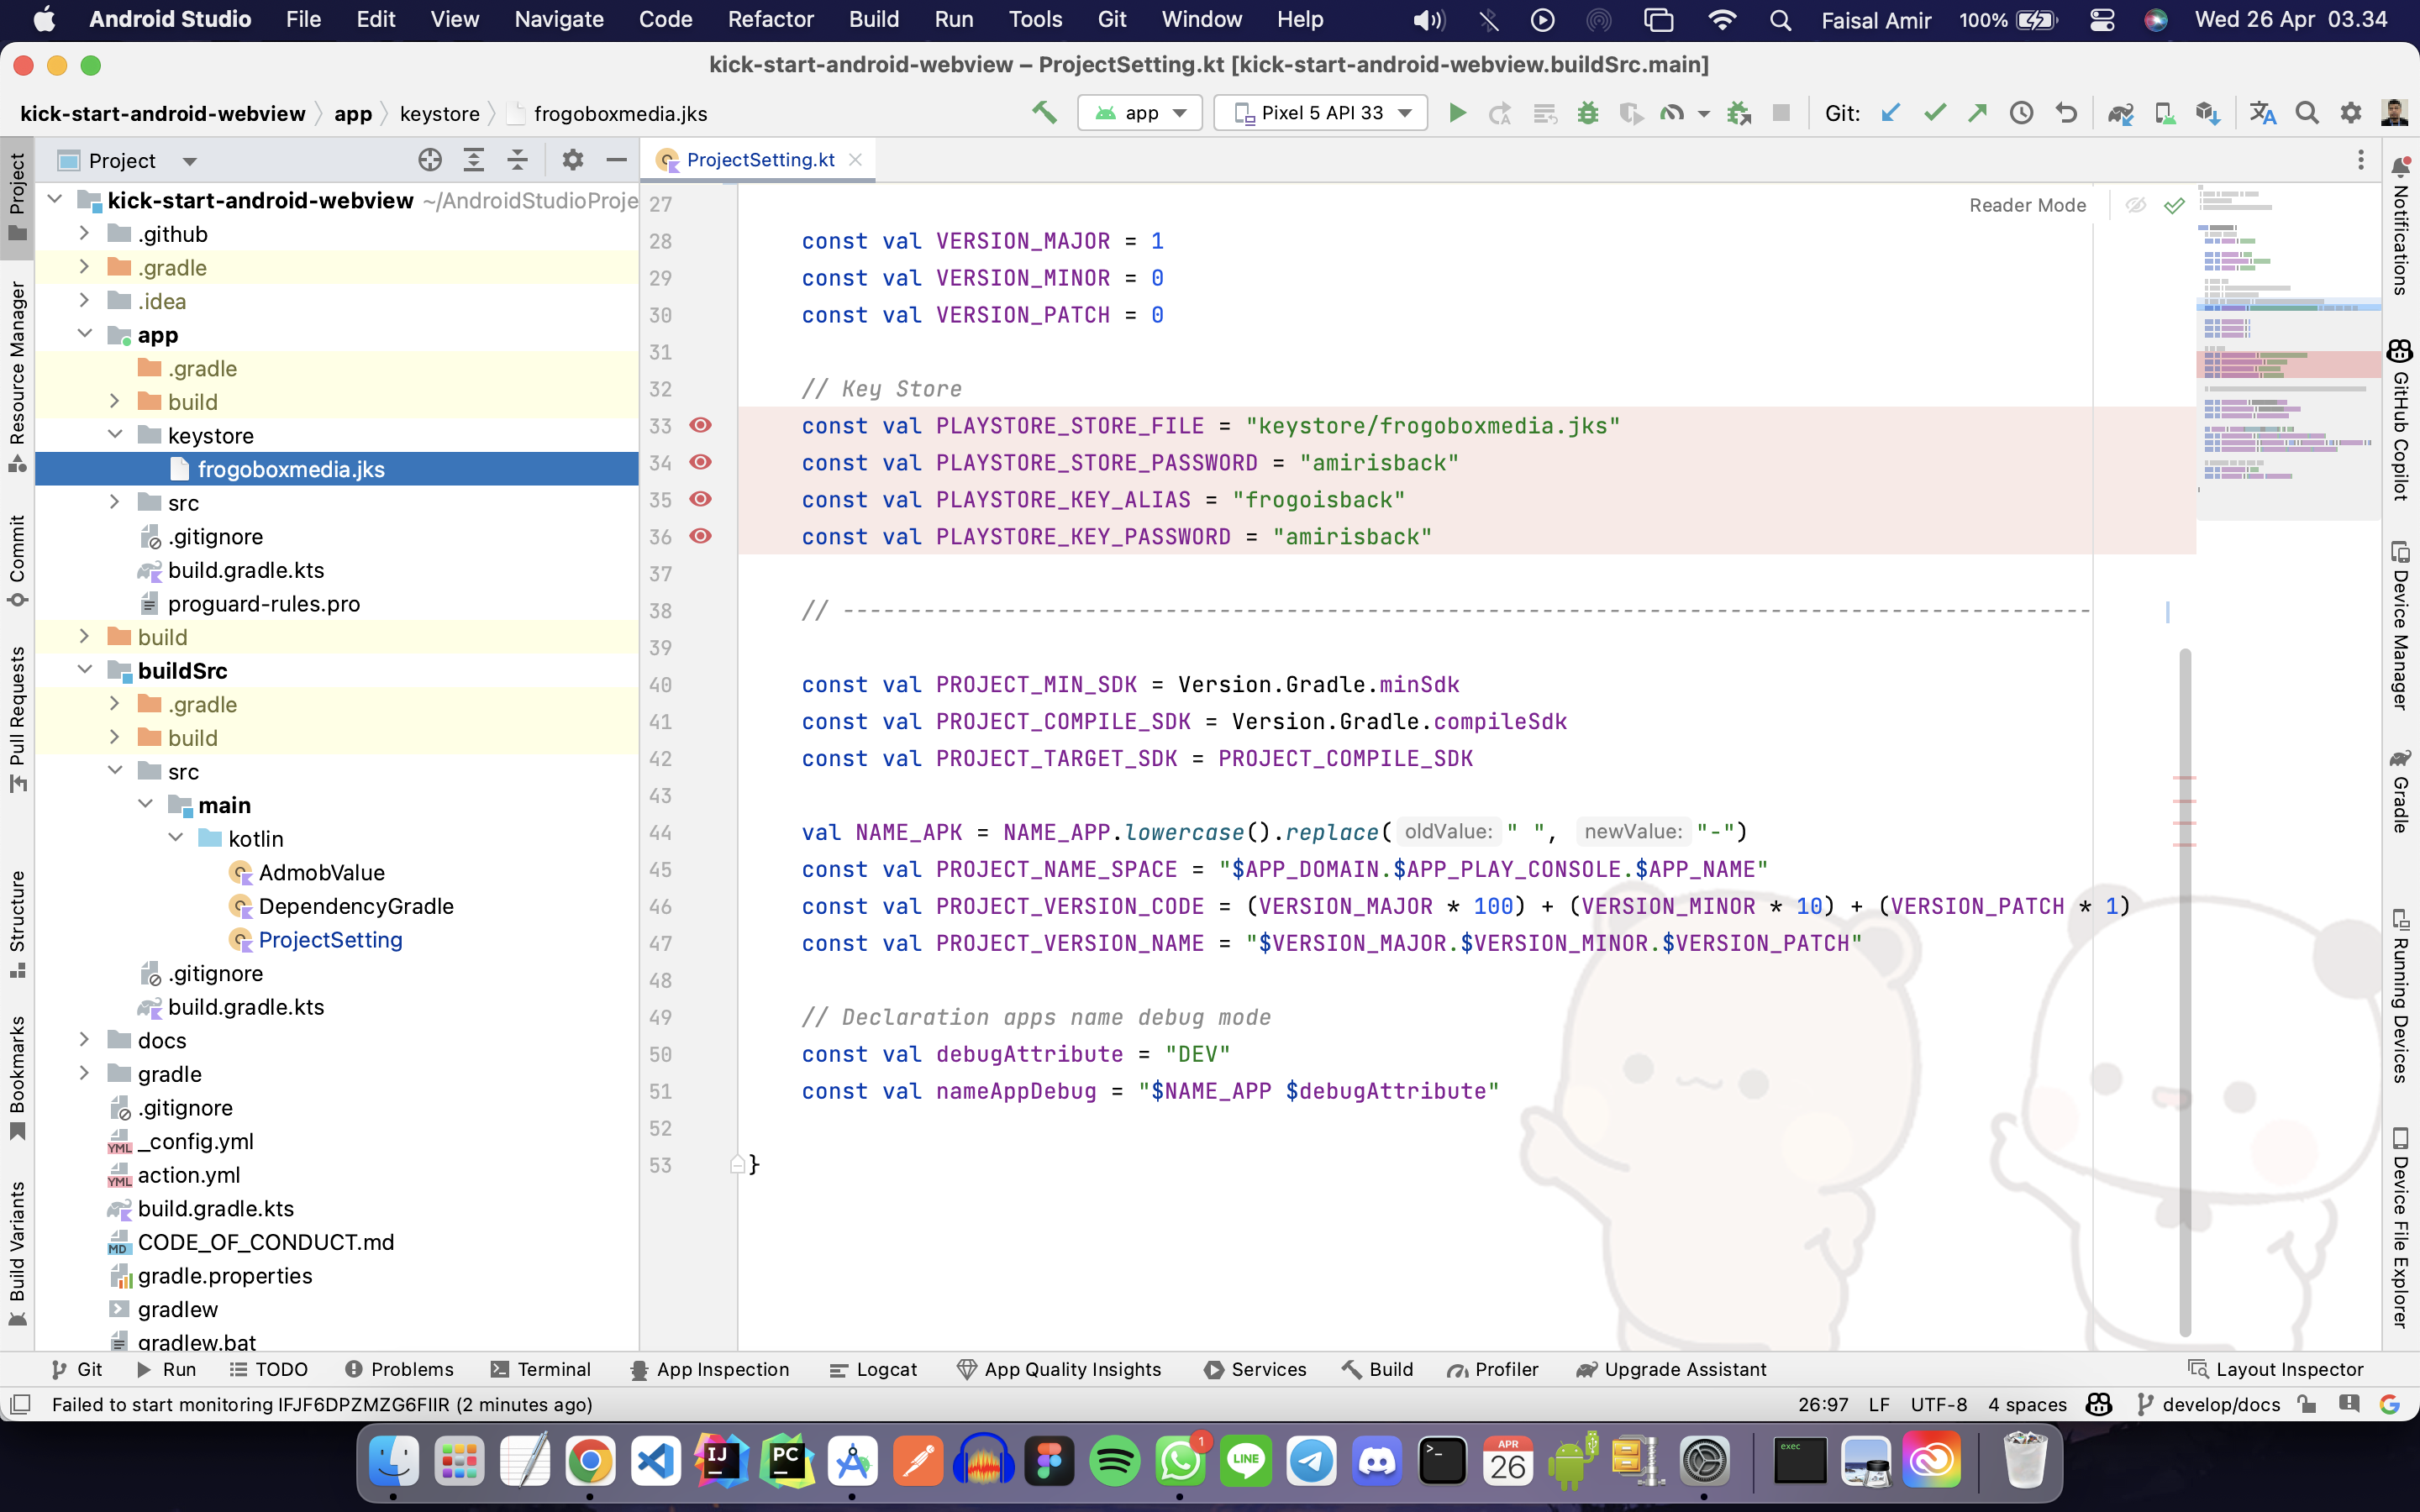
Task: Sync project with Gradle files icon
Action: 2120,113
